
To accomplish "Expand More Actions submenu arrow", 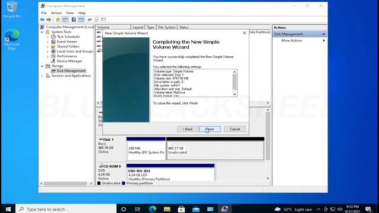I will pos(324,41).
